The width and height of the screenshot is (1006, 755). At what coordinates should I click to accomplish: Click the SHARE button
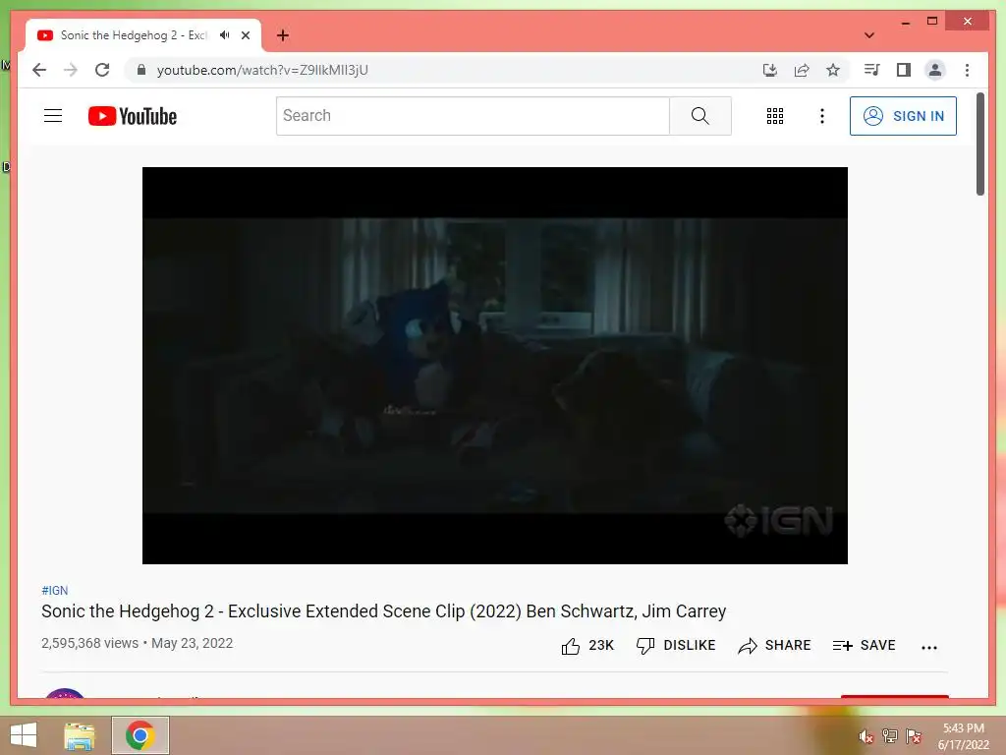tap(774, 645)
